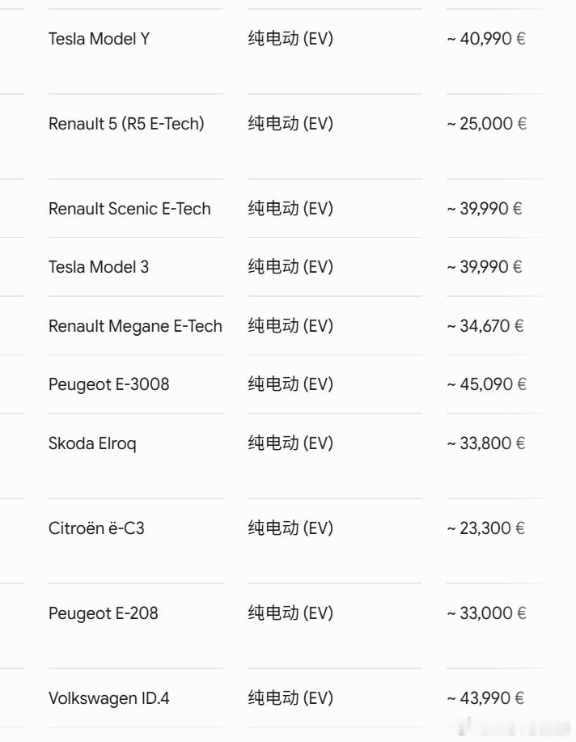Click 纯电动 (EV) in Volkswagen ID.4 row
The image size is (576, 742).
point(290,697)
